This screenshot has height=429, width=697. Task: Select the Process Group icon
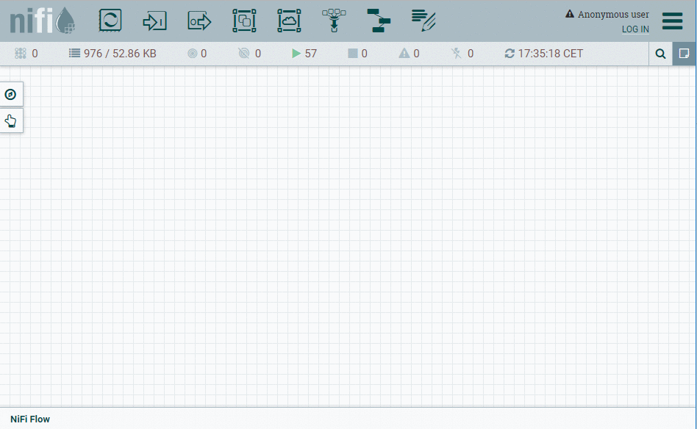pos(244,21)
